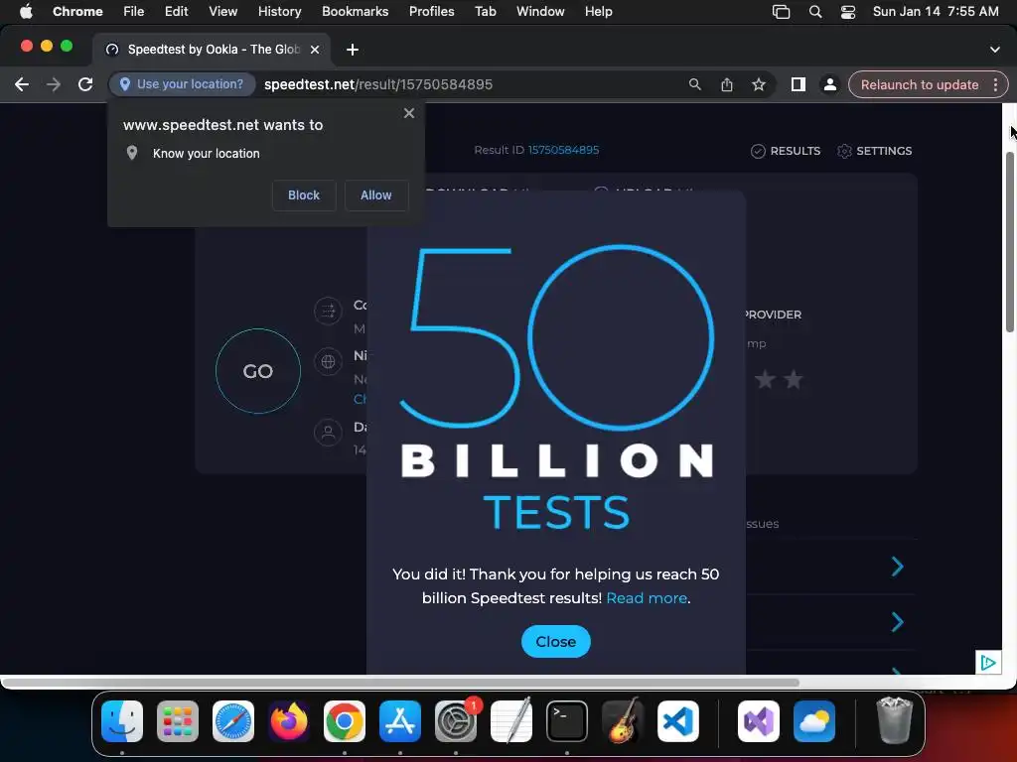
Task: Open GarageBand from the Dock
Action: click(x=623, y=721)
